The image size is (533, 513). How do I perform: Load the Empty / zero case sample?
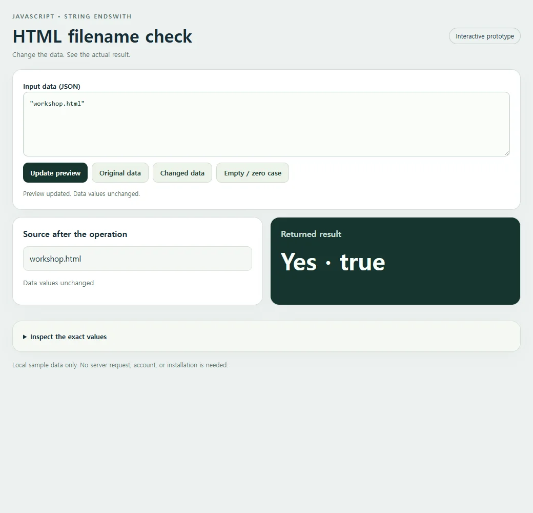(253, 173)
